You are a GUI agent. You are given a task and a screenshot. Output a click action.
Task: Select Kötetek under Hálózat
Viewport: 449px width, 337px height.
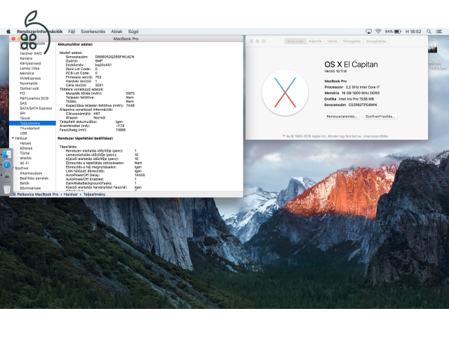click(26, 148)
